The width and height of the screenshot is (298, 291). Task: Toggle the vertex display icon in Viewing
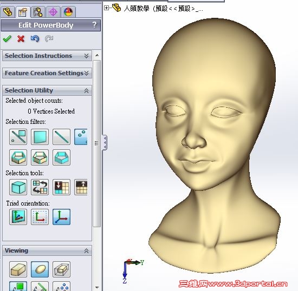[x=61, y=286]
